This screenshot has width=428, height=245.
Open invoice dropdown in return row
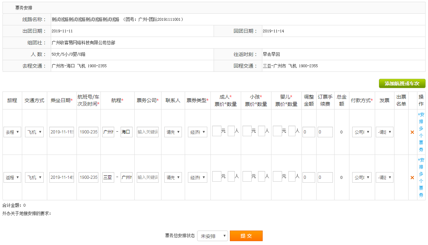pos(384,177)
